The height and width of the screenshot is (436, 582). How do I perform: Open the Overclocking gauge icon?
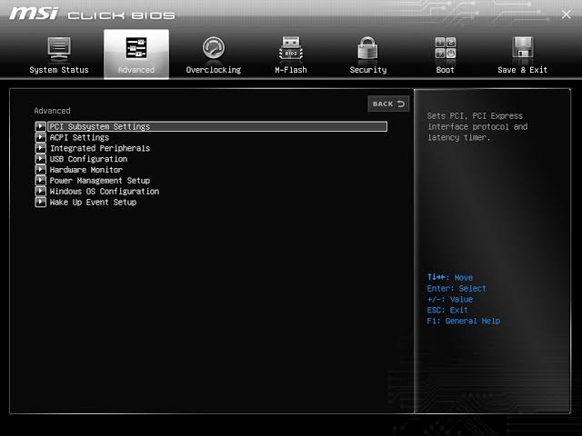coord(214,48)
